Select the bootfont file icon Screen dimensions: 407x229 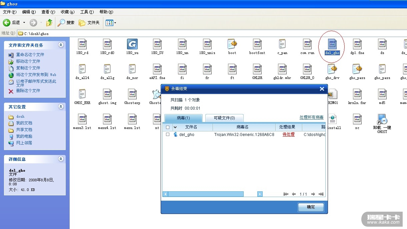click(x=257, y=44)
